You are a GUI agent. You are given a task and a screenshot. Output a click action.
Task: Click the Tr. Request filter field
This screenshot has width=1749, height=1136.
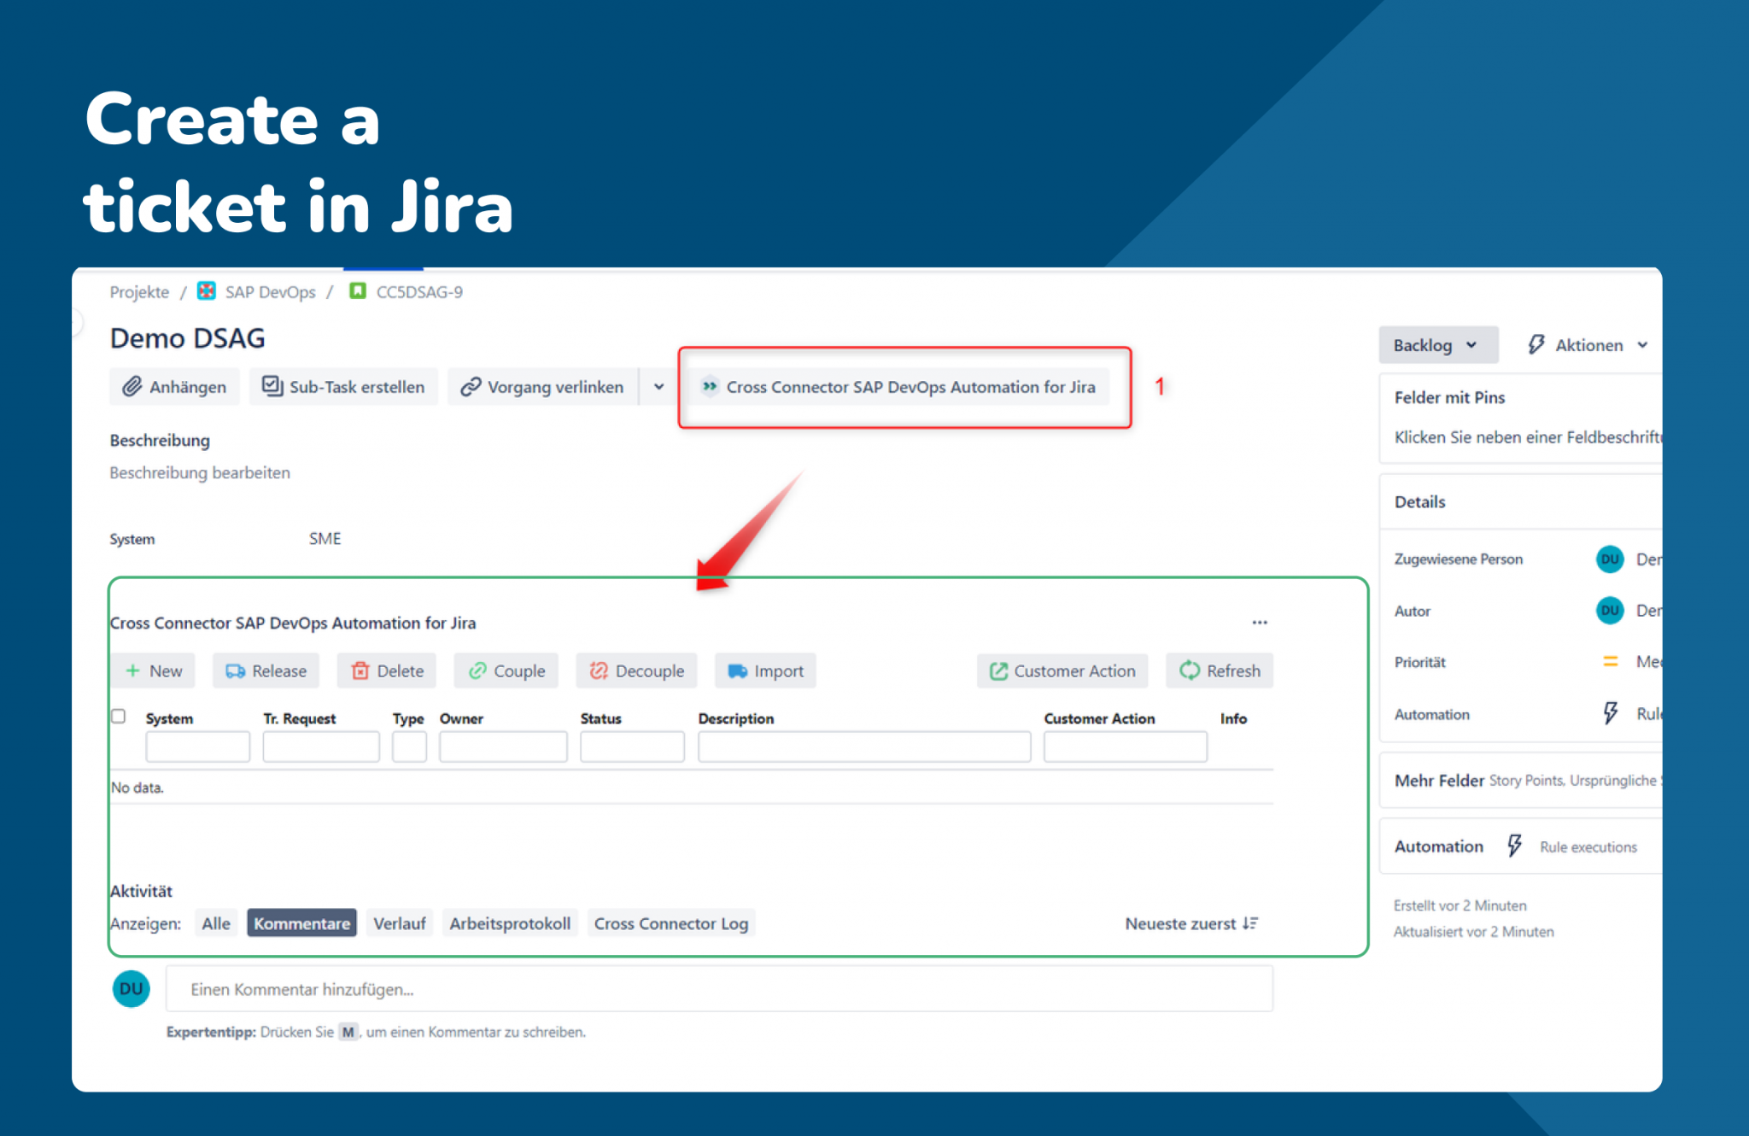coord(321,747)
